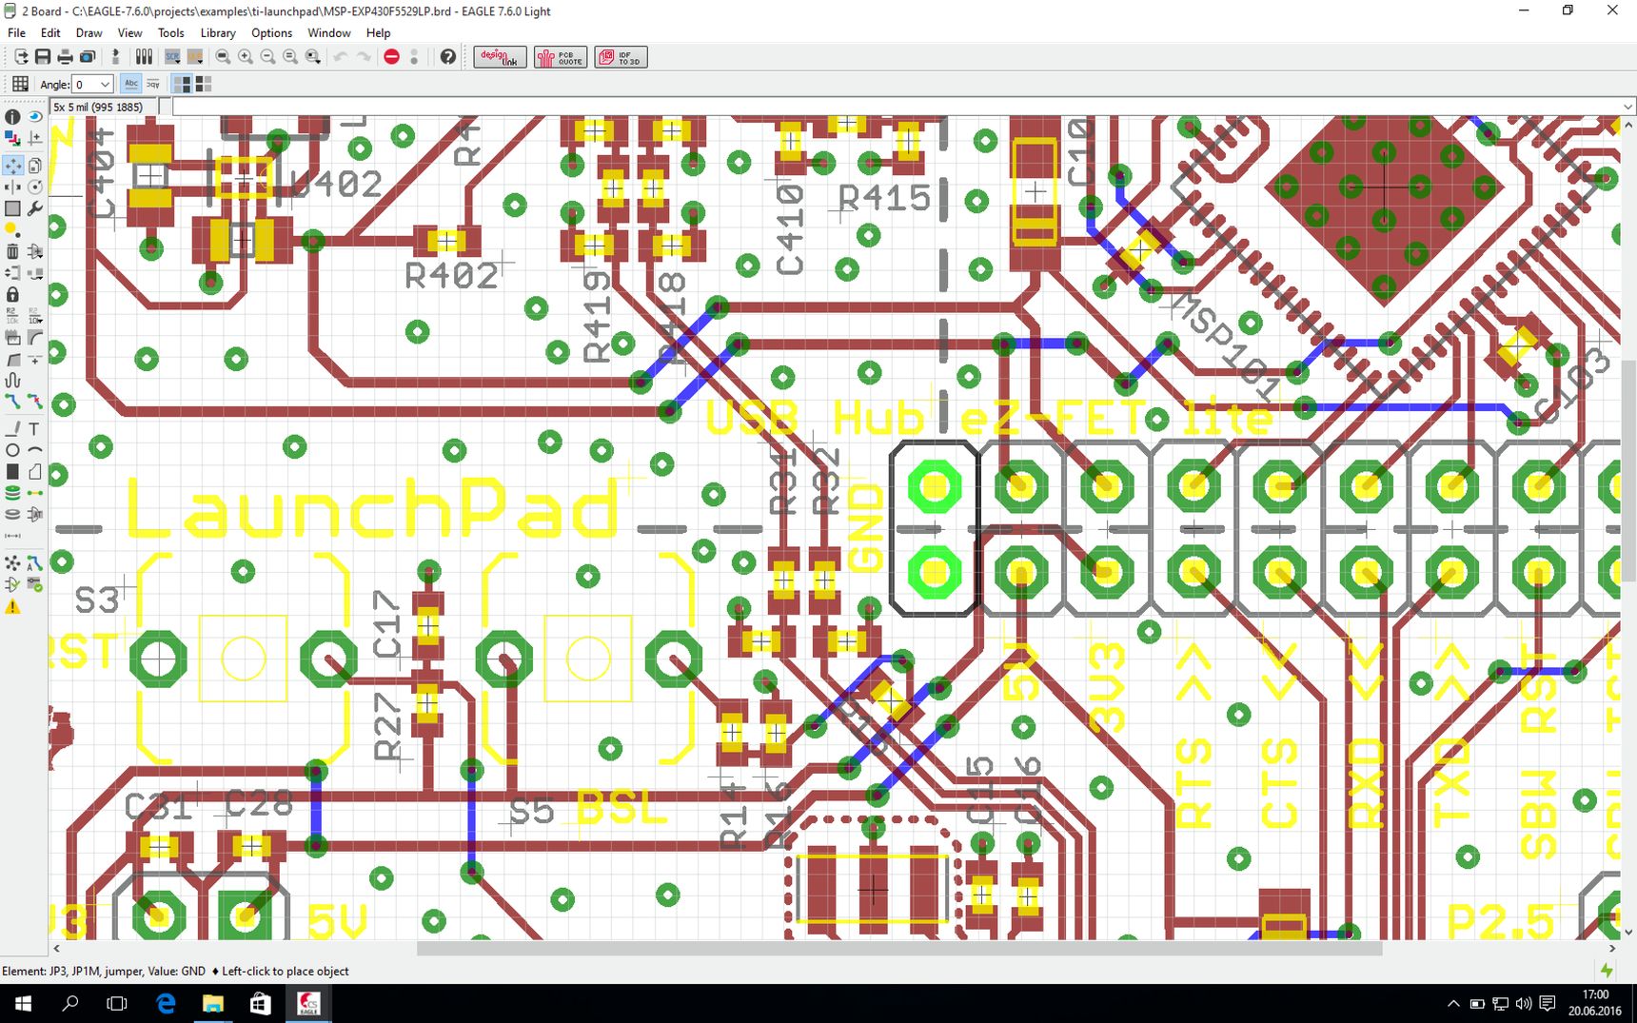Open the layer Display settings tool
Screen dimensions: 1637x1023
(12, 139)
